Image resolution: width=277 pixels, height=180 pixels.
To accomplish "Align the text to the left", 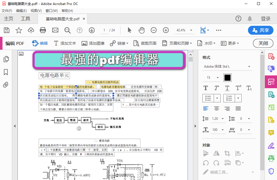I will tap(206, 108).
